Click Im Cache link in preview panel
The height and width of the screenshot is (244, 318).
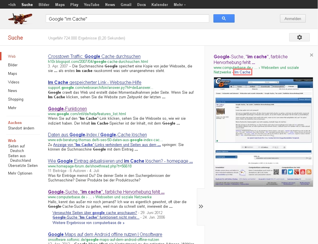pyautogui.click(x=242, y=72)
